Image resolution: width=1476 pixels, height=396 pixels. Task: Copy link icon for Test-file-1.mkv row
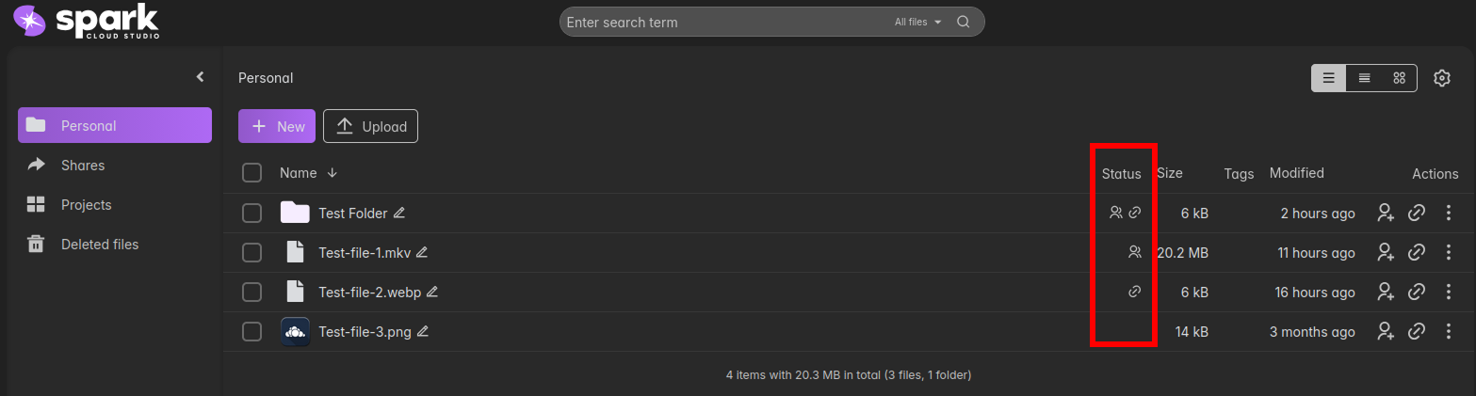tap(1416, 253)
